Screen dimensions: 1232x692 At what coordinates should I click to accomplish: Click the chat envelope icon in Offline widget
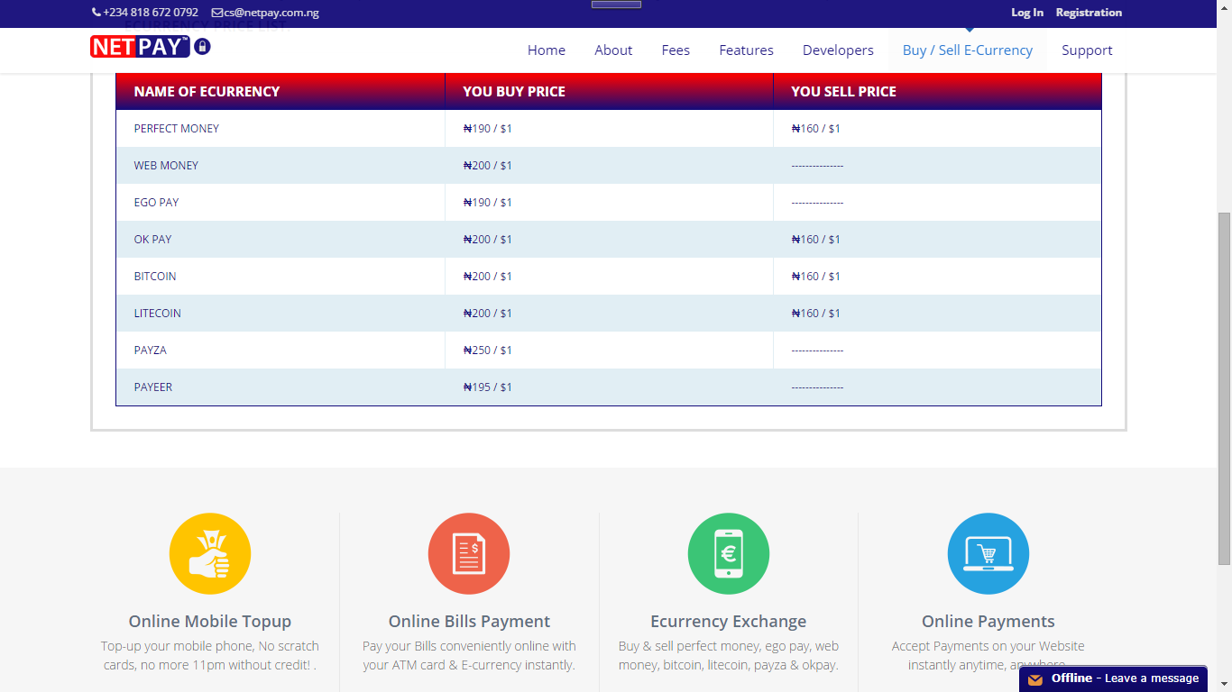pyautogui.click(x=1035, y=679)
